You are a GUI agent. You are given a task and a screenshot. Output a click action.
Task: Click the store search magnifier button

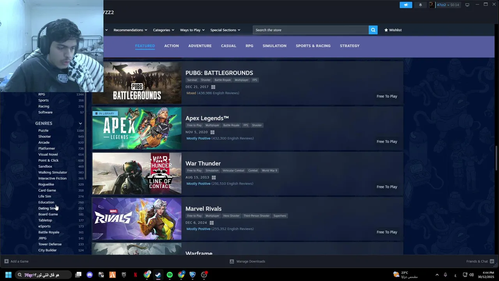click(373, 30)
